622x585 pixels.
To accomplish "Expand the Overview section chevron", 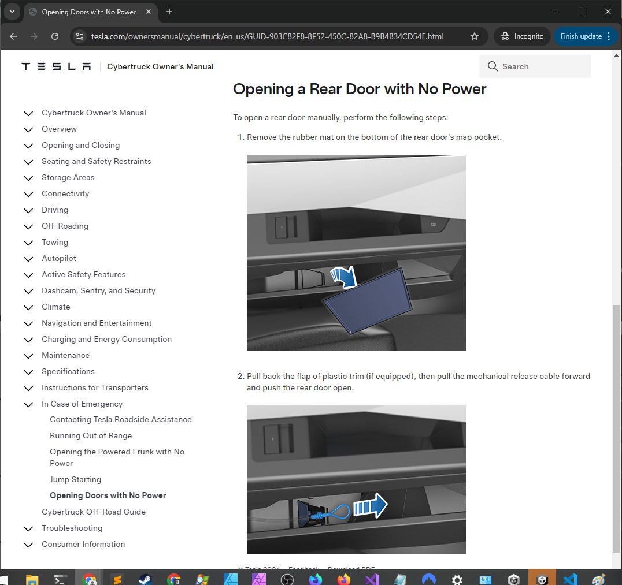I will (x=28, y=129).
